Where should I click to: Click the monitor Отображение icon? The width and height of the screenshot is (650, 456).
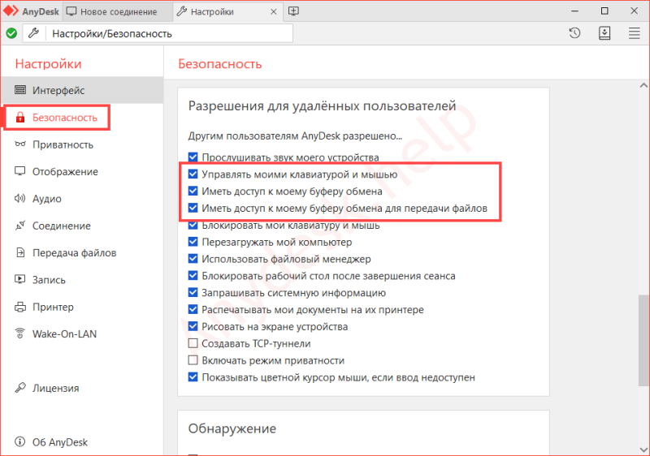pos(19,171)
